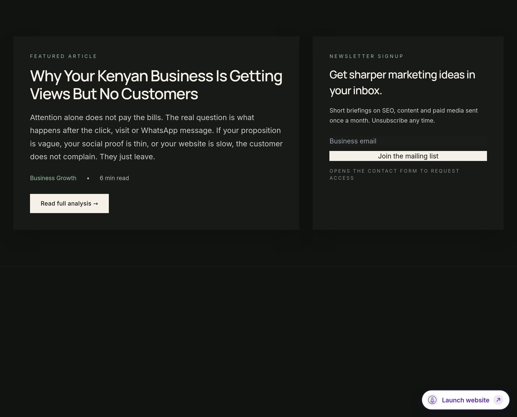
Task: Open the Business Growth category link
Action: (x=53, y=178)
